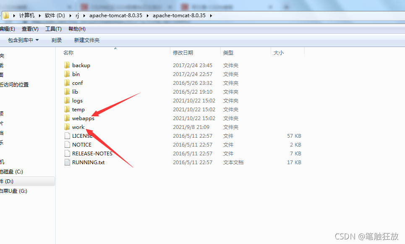Click the 2016/5/22 19:10 date cell
Screen dimensions: 405x244
tap(192, 92)
